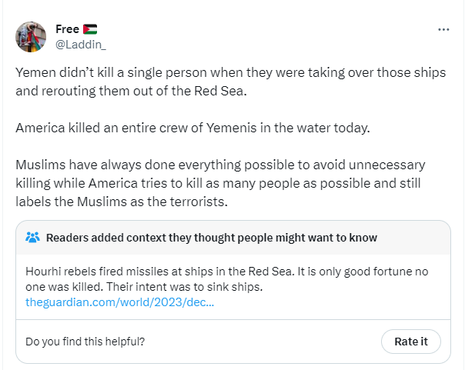Click the 'Do you find this helpful?' prompt
Image resolution: width=465 pixels, height=370 pixels.
[85, 342]
